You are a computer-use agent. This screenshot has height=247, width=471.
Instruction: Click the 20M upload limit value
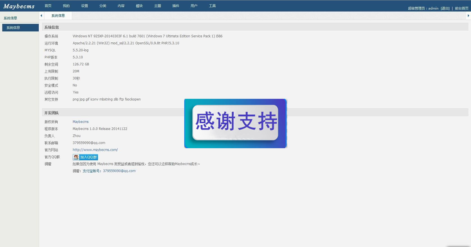point(76,71)
